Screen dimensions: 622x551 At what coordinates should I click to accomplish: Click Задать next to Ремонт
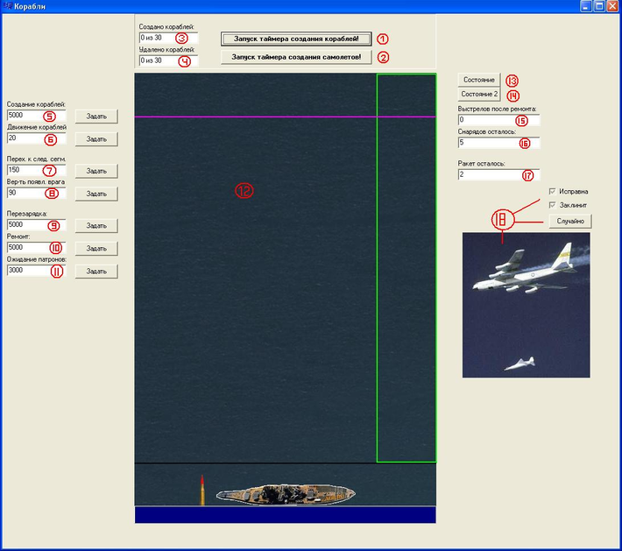(96, 249)
